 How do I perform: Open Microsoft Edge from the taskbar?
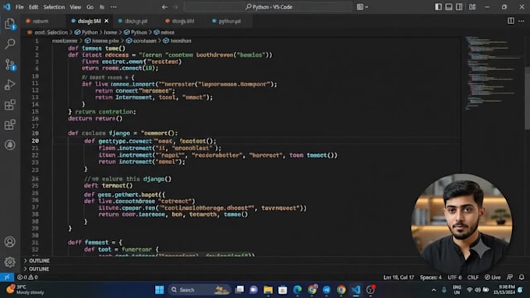[x=298, y=289]
